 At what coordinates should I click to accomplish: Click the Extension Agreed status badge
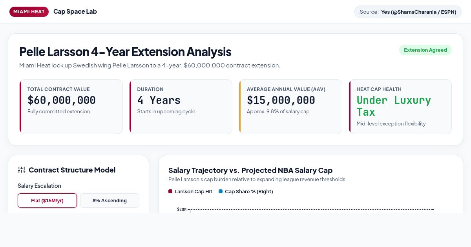coord(425,50)
